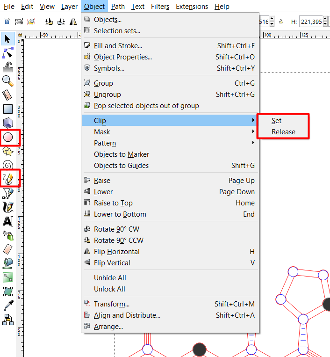Toggle the guide lock at ruler corner
330x357 pixels.
tap(20, 35)
